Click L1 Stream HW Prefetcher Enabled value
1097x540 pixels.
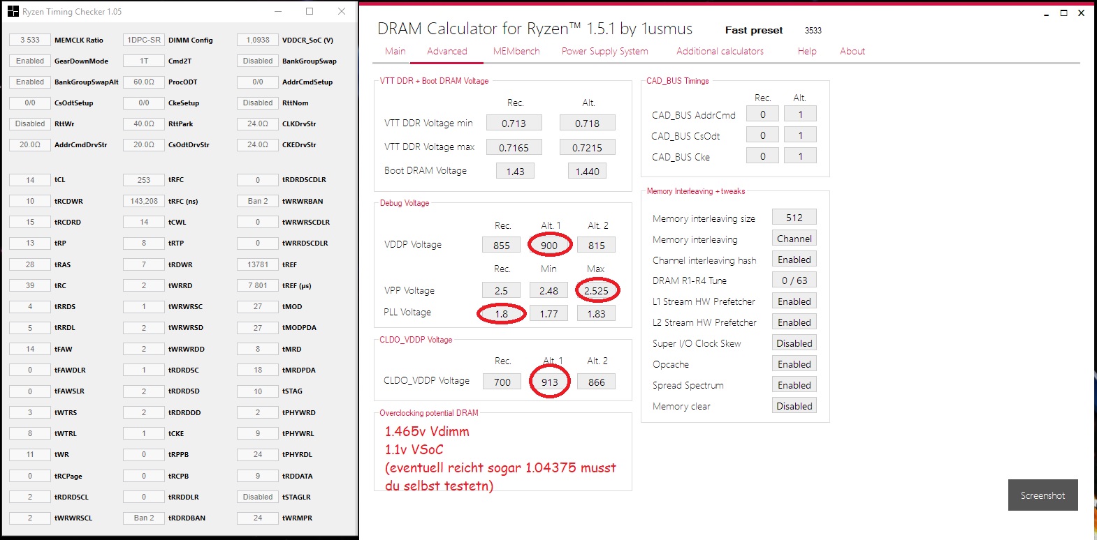point(794,301)
